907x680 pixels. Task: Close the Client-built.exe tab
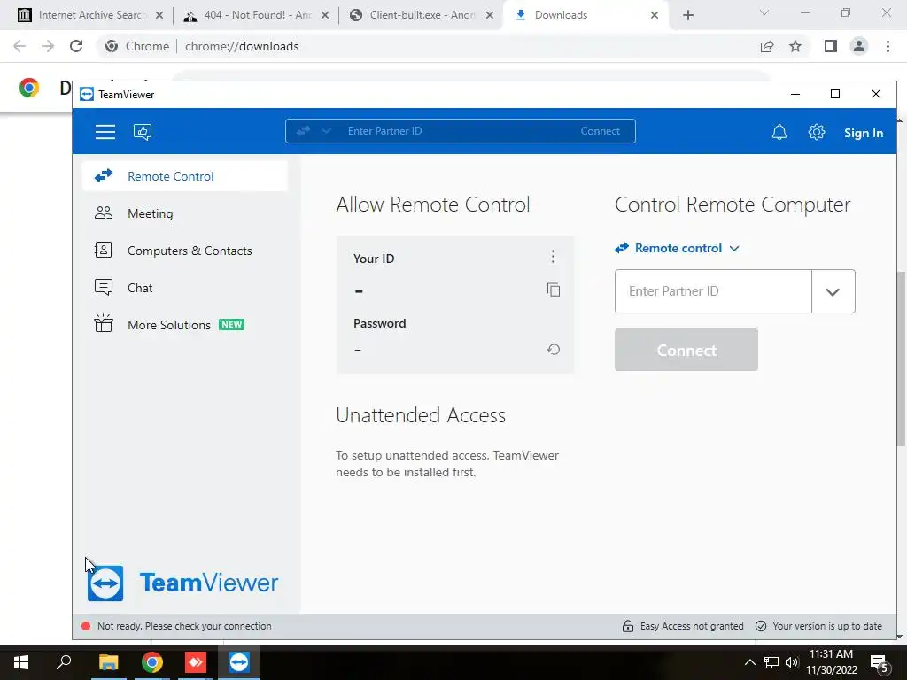490,16
